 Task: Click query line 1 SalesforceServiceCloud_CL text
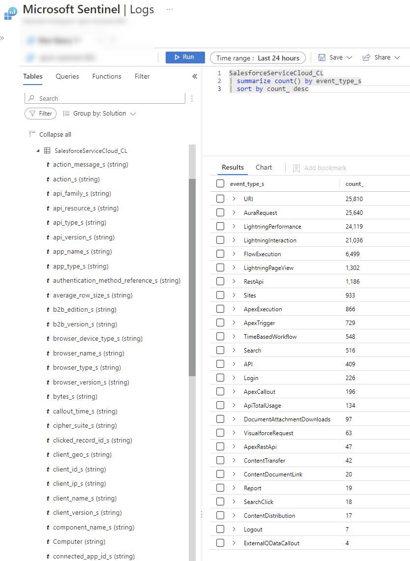pyautogui.click(x=276, y=73)
